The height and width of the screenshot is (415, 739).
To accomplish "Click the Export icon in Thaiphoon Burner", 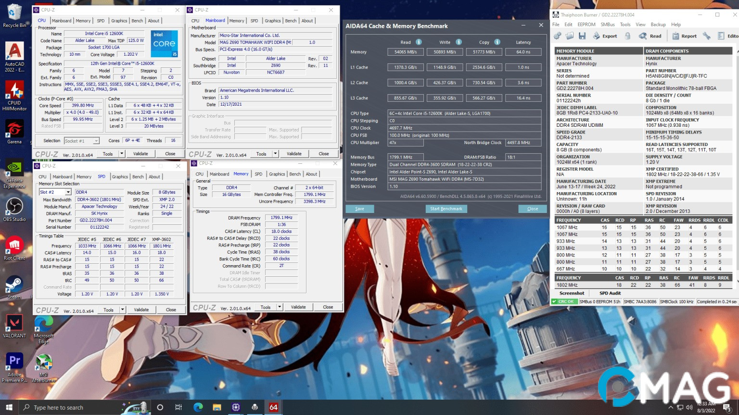I will point(597,36).
